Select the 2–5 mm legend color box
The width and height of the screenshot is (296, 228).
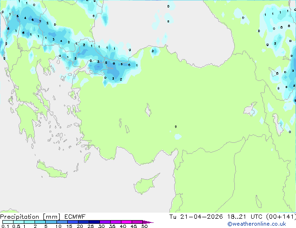pos(40,222)
